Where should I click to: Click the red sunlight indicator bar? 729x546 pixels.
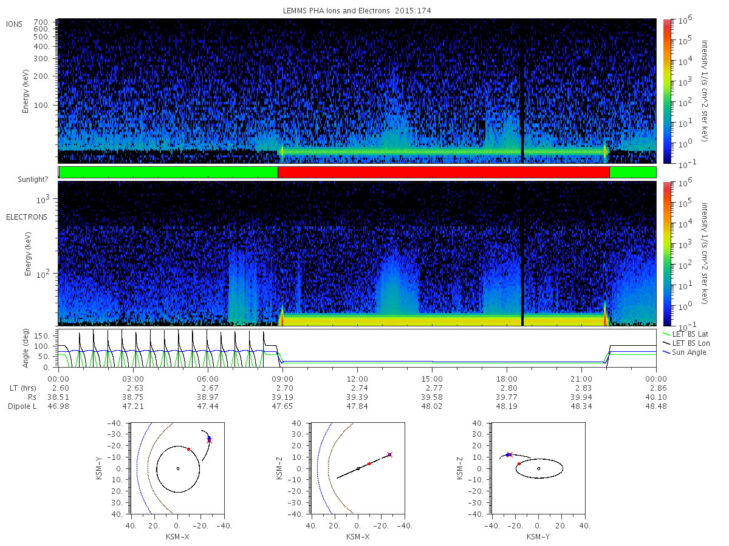443,172
